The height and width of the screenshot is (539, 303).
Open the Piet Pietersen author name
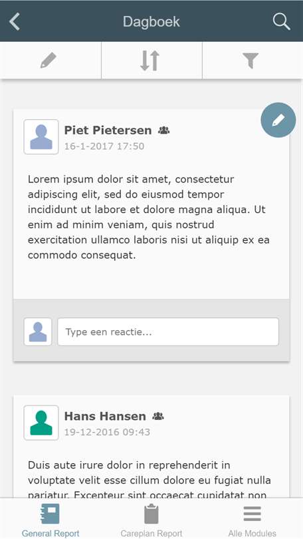click(x=108, y=130)
